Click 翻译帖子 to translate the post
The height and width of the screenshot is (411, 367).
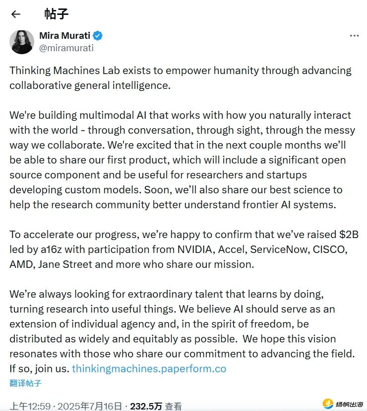click(25, 383)
